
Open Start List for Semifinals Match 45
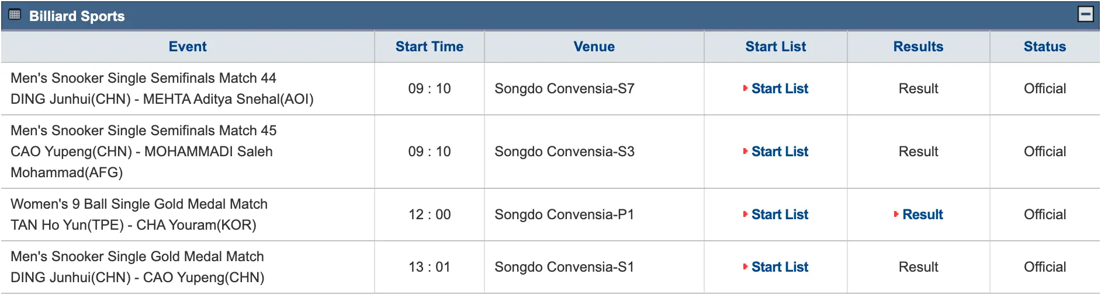(x=780, y=152)
